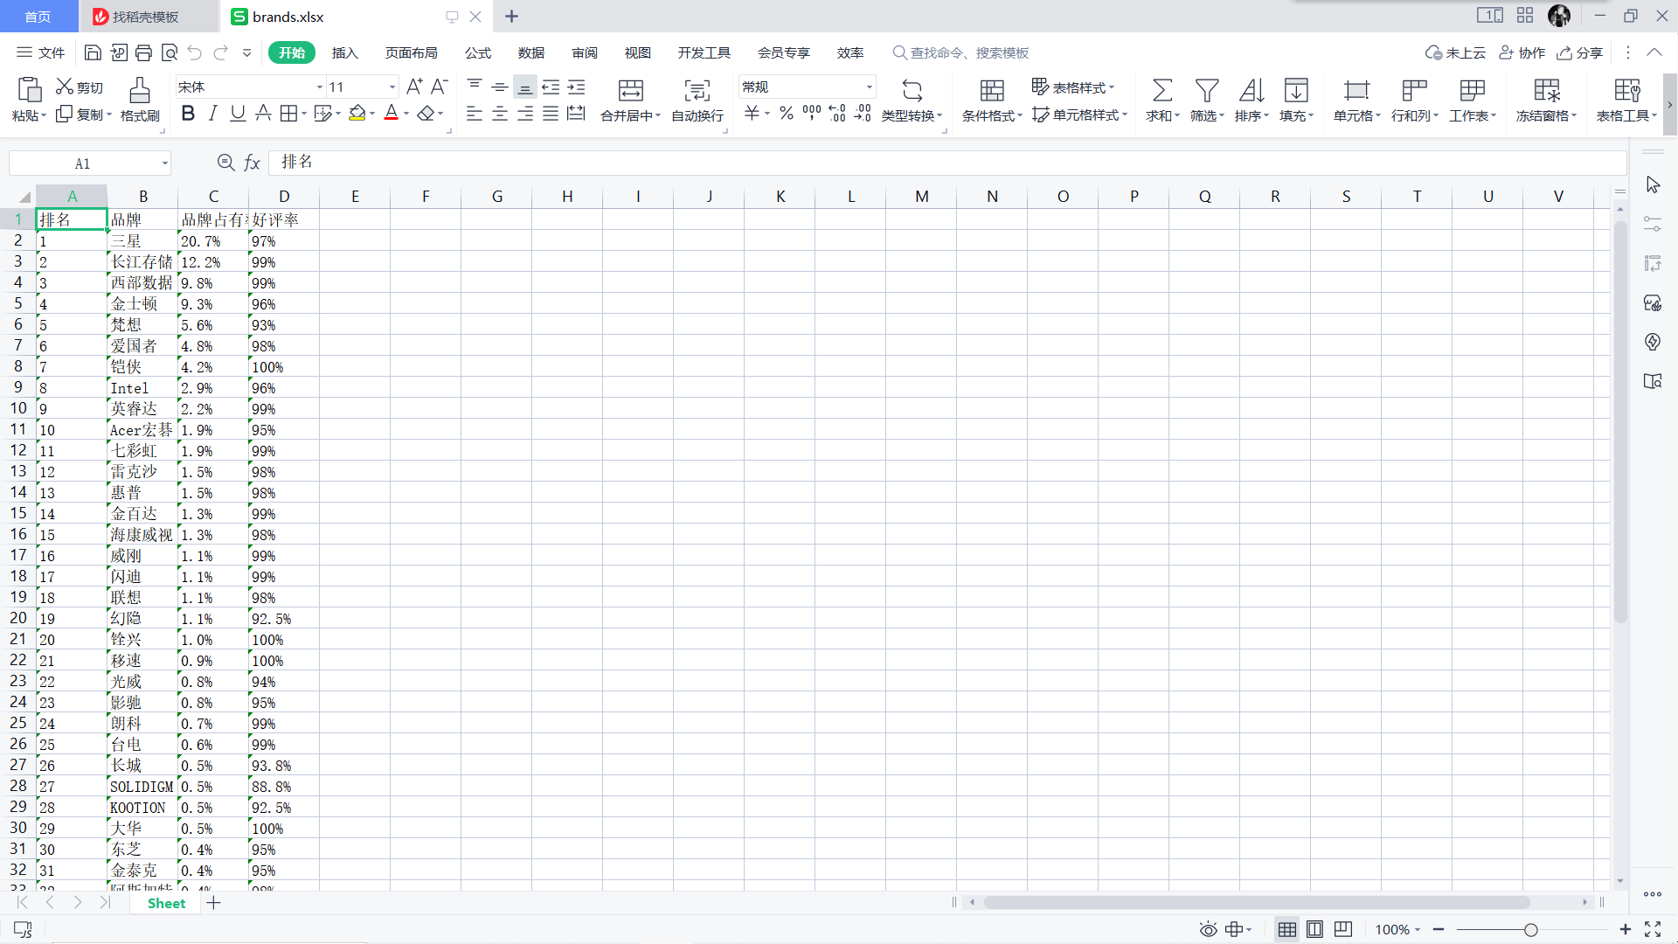Viewport: 1678px width, 944px height.
Task: Open the Insert (插入) ribbon tab
Action: (x=344, y=52)
